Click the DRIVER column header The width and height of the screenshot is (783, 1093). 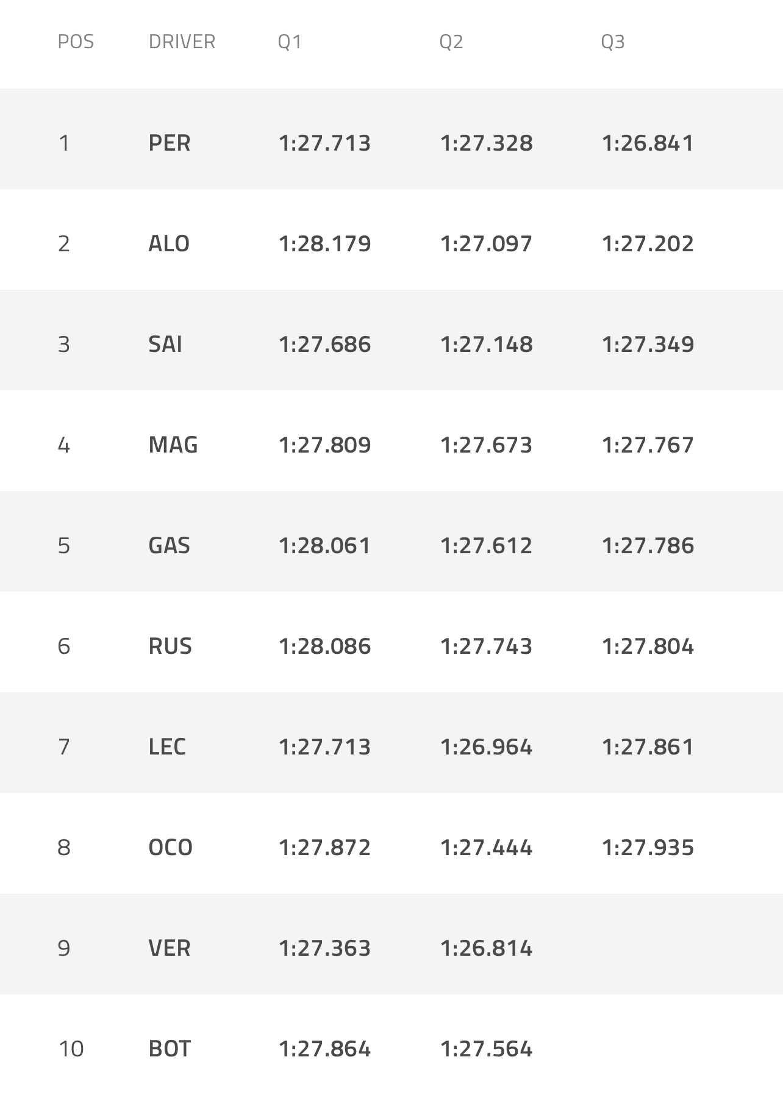tap(182, 41)
